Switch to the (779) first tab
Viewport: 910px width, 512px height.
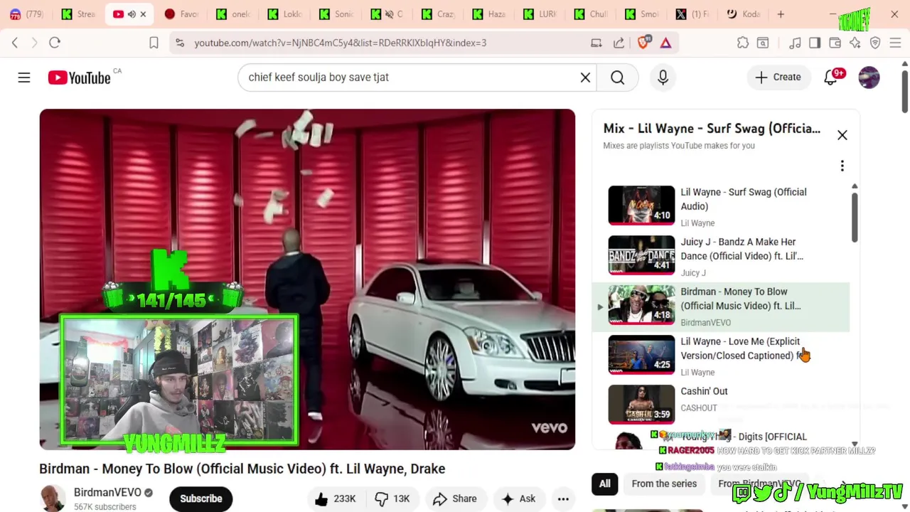pos(27,14)
